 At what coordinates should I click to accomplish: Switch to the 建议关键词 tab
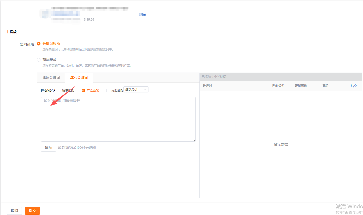51,78
